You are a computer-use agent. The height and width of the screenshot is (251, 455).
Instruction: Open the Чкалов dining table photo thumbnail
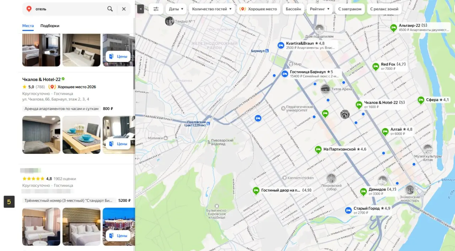[81, 135]
